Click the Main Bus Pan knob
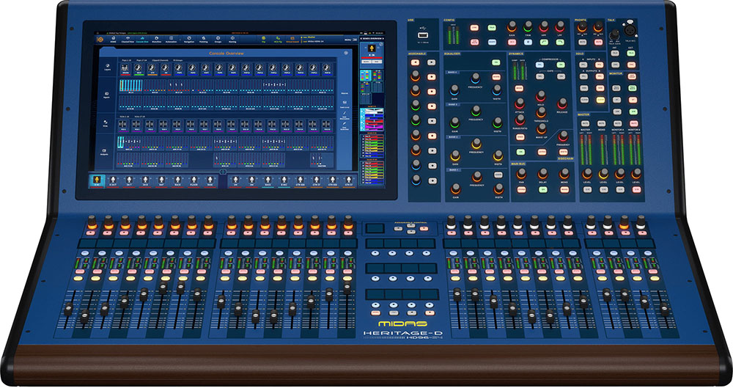 (521, 174)
